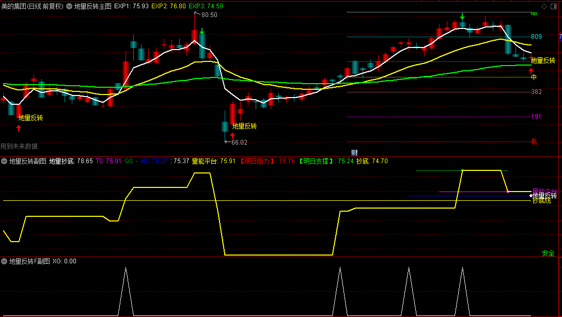Click the red up arrow at latest candle
562x317 pixels.
(x=531, y=71)
